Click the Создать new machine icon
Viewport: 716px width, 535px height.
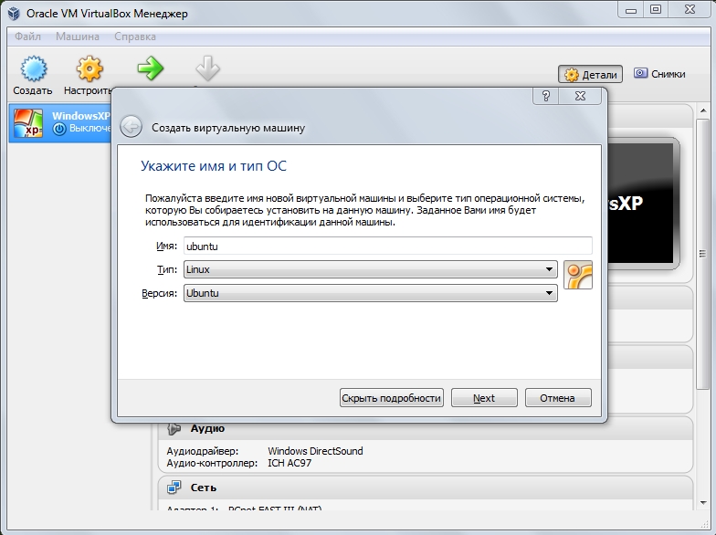point(33,68)
